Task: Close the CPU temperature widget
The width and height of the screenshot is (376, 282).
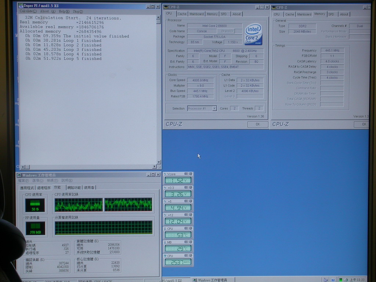Action: tap(191, 228)
